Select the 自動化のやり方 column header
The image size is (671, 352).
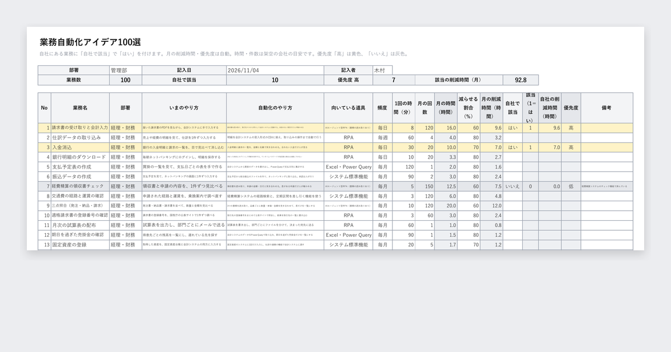coord(275,108)
